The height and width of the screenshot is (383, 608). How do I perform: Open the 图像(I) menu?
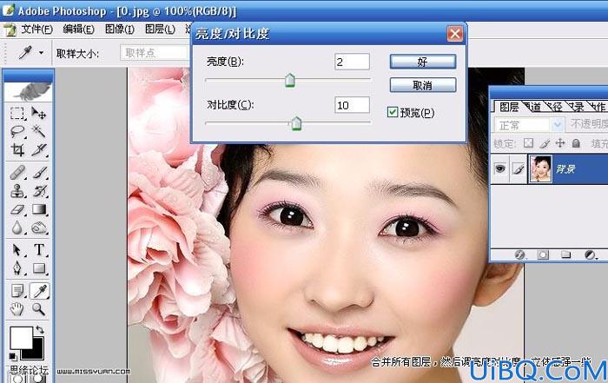pyautogui.click(x=120, y=30)
